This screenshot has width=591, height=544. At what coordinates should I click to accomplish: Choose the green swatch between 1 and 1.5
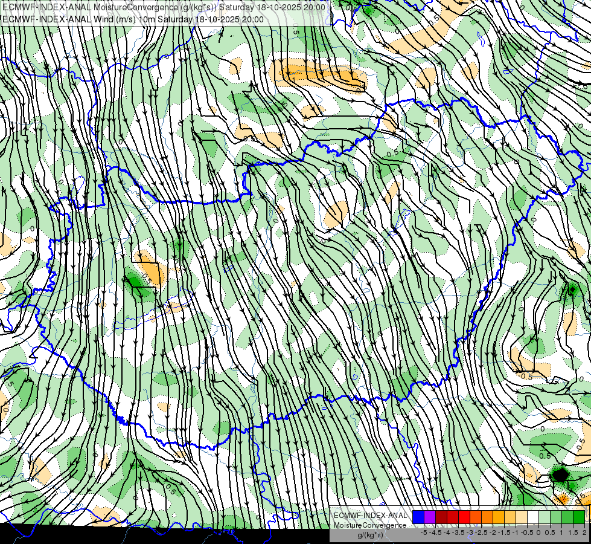pos(567,517)
